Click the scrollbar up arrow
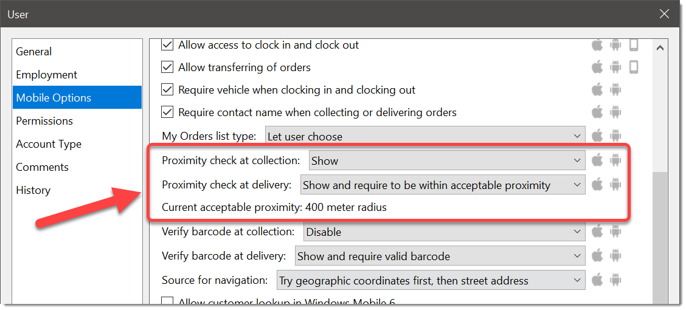The width and height of the screenshot is (686, 310). (x=660, y=47)
